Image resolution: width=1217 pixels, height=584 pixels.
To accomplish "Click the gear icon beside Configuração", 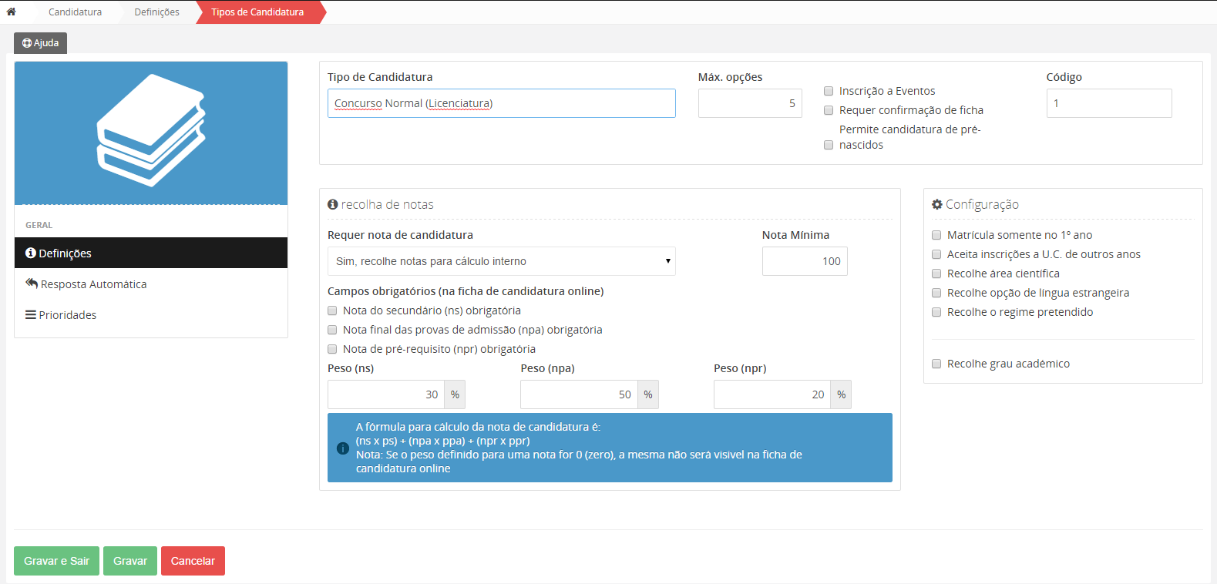I will (937, 204).
